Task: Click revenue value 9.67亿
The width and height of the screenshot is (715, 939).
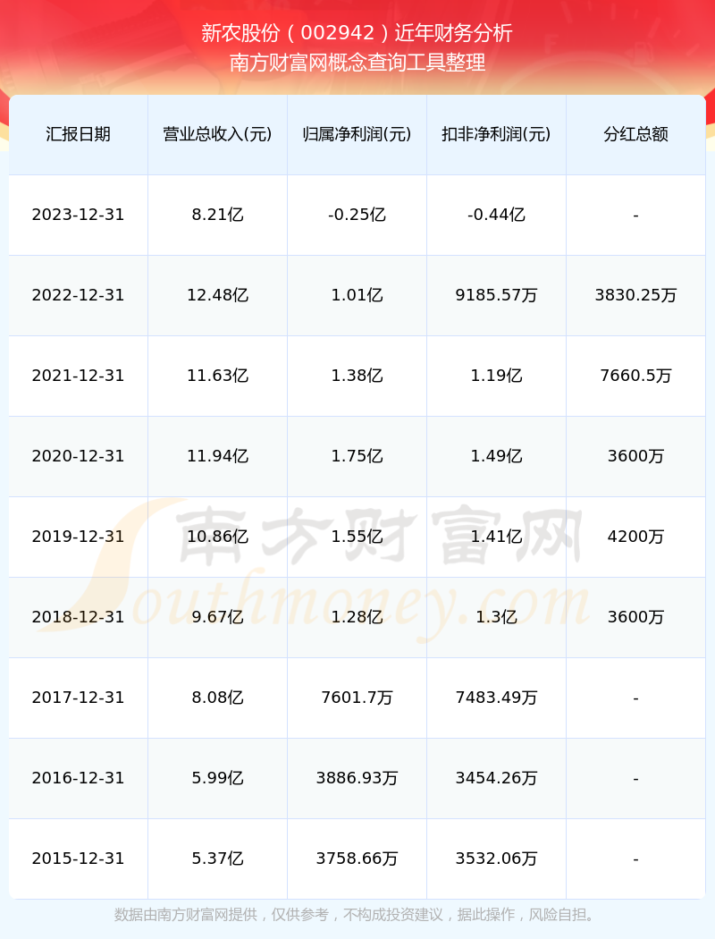Action: (218, 617)
